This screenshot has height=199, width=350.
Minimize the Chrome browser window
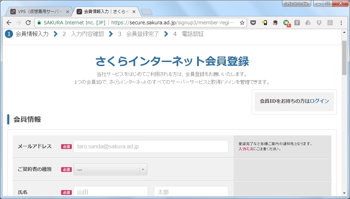[318, 3]
